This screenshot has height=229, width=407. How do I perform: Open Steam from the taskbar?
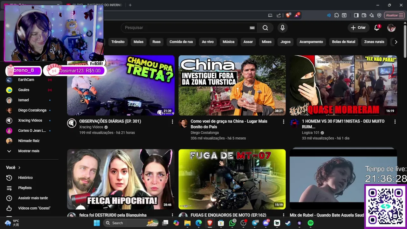click(288, 223)
